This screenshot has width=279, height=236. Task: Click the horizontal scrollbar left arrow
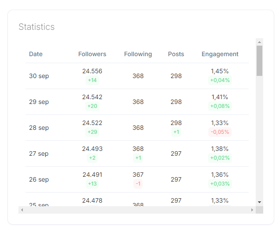pyautogui.click(x=22, y=210)
